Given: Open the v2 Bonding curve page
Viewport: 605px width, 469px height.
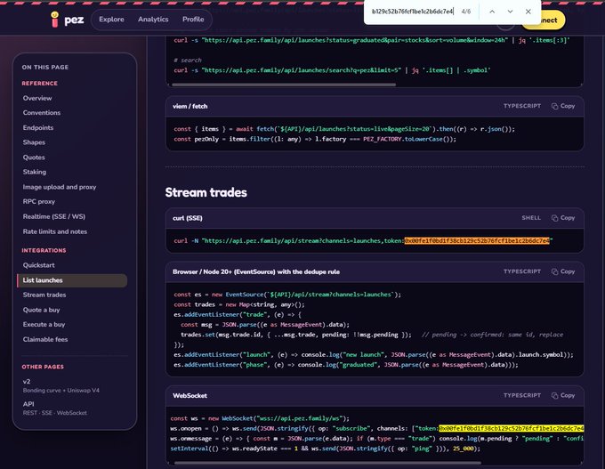Looking at the screenshot, I should pyautogui.click(x=61, y=385).
